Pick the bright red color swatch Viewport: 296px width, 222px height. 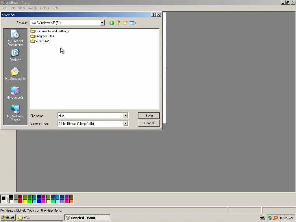pos(21,201)
